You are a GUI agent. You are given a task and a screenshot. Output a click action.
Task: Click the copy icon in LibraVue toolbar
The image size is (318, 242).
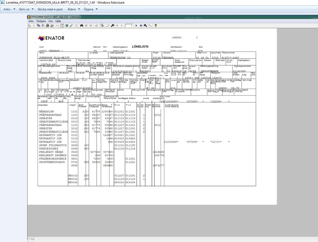point(38,26)
